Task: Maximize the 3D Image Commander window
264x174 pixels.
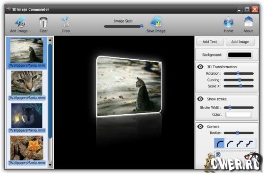Action: click(247, 9)
